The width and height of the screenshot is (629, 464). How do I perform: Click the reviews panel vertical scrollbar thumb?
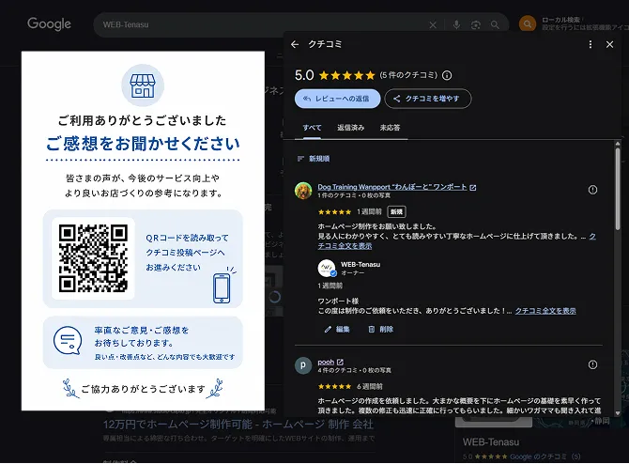(618, 189)
